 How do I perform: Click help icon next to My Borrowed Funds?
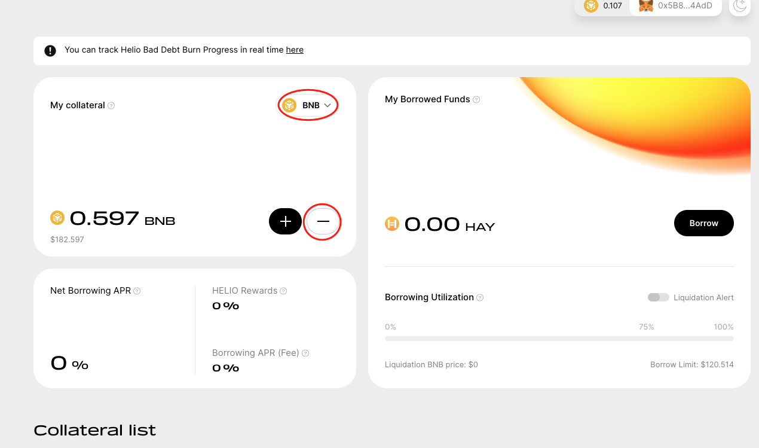pos(476,100)
